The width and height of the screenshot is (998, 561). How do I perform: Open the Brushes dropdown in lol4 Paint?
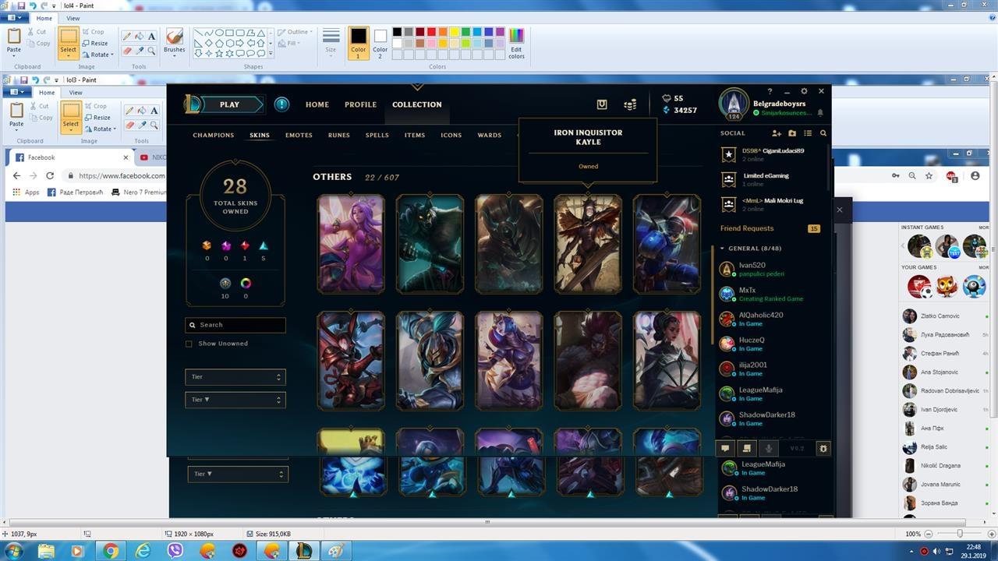coord(175,44)
